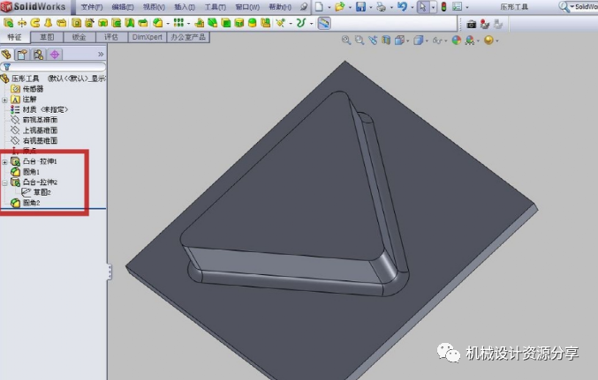The image size is (598, 380).
Task: Open the 工具(T) menu
Action: pos(216,7)
